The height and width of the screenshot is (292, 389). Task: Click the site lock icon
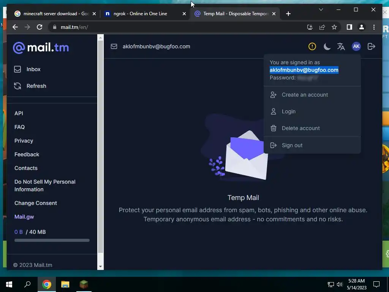(55, 27)
